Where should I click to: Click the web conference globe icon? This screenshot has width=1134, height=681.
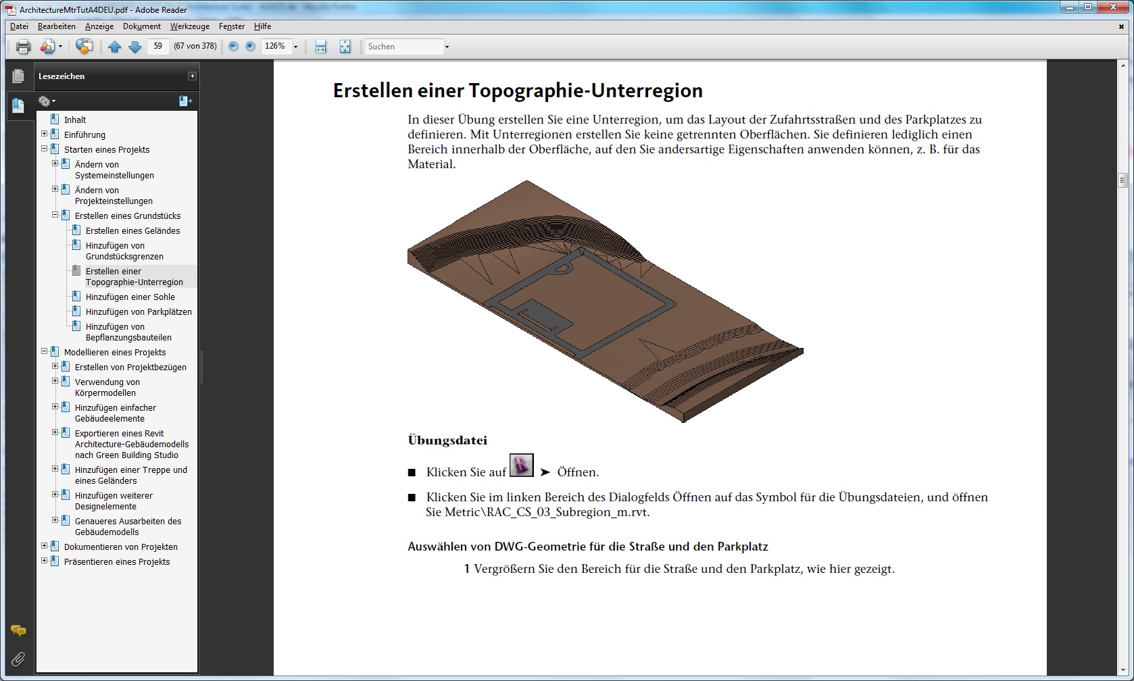[x=84, y=47]
